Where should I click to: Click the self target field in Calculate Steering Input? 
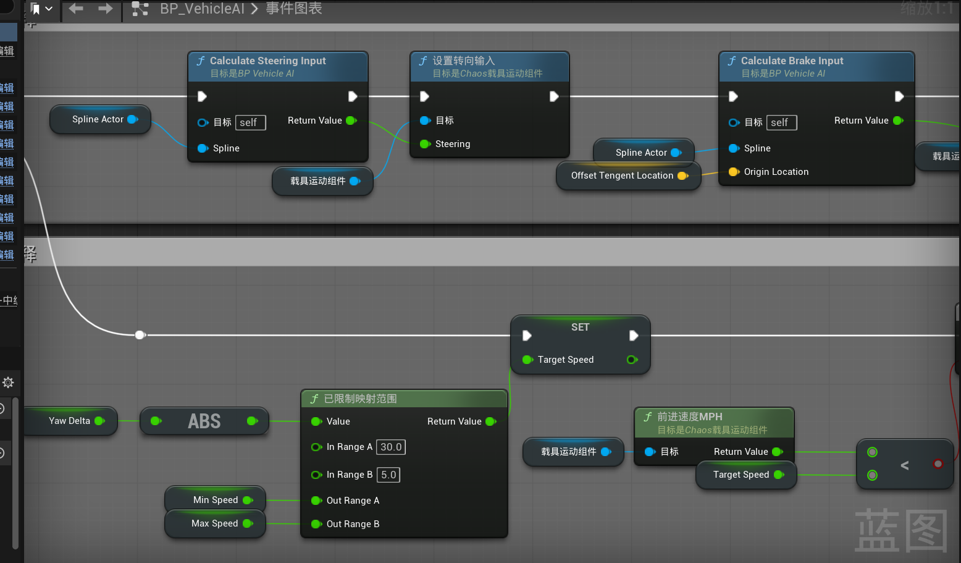(250, 122)
